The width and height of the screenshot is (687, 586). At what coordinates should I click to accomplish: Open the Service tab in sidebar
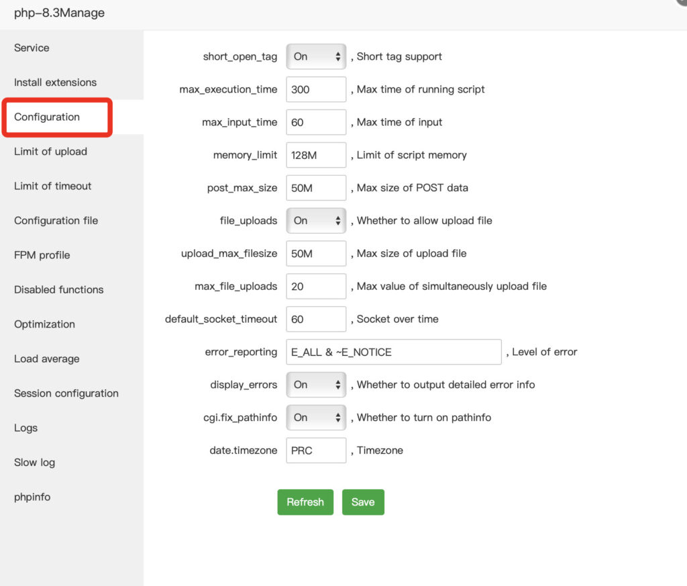32,48
